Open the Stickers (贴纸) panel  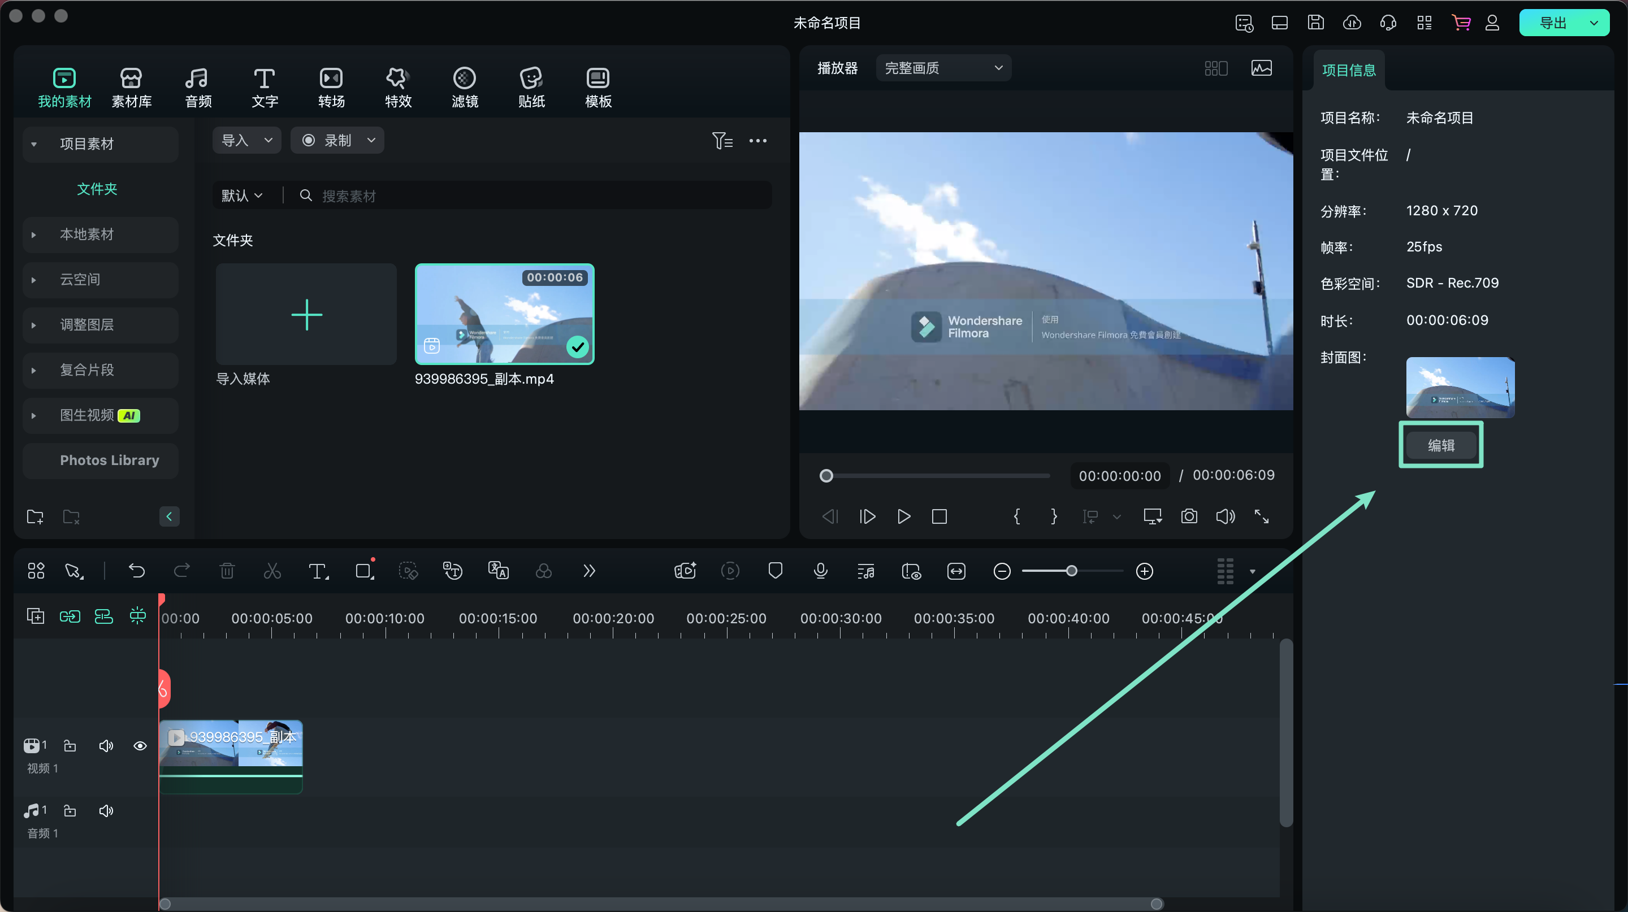531,87
